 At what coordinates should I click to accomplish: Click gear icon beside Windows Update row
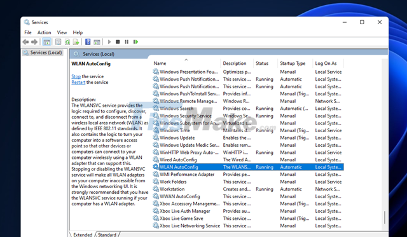pyautogui.click(x=156, y=138)
